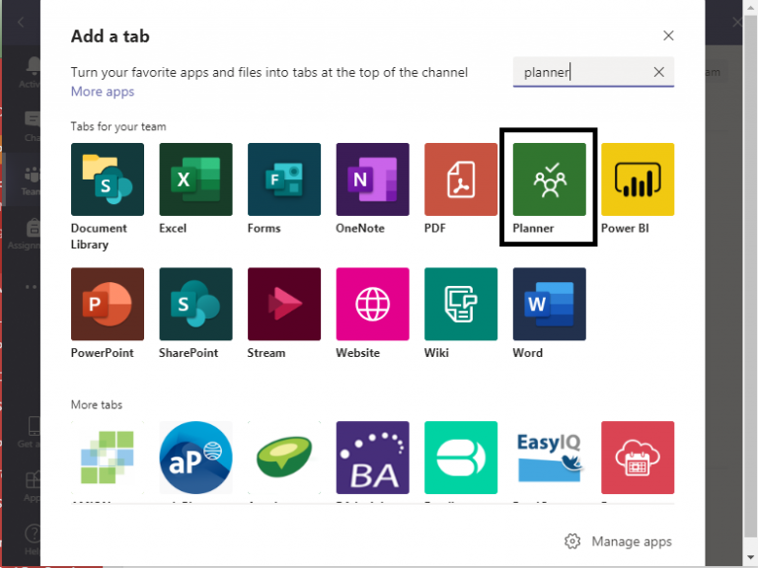This screenshot has width=758, height=568.
Task: Choose the purple BA app icon
Action: coord(373,458)
